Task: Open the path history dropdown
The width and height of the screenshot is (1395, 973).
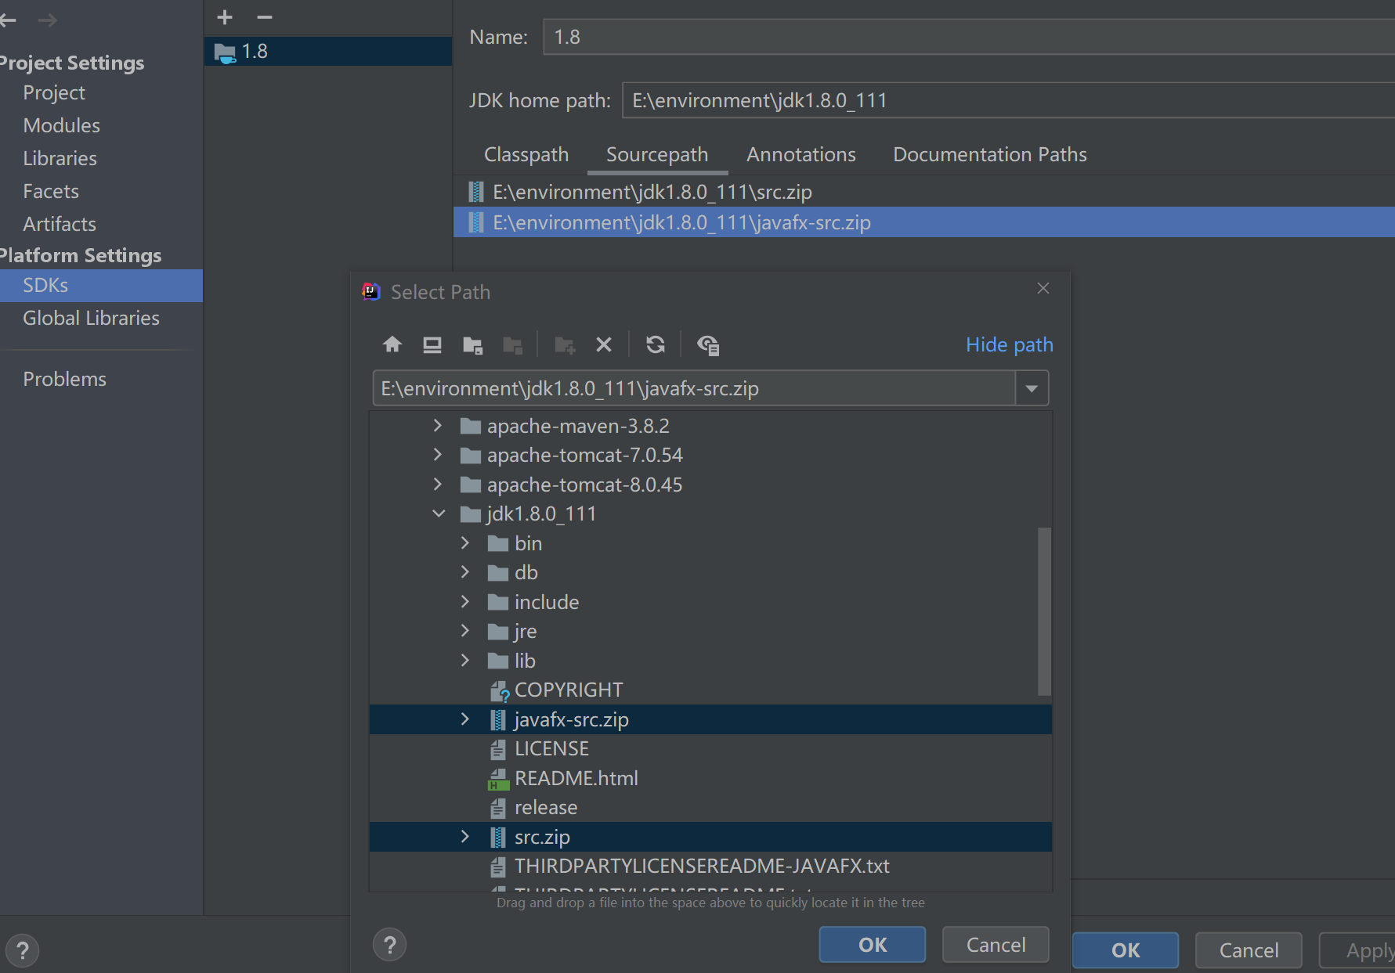Action: tap(1032, 388)
